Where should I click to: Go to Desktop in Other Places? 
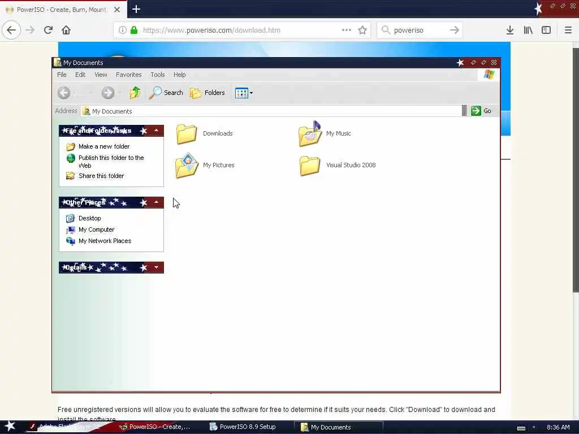pyautogui.click(x=90, y=219)
